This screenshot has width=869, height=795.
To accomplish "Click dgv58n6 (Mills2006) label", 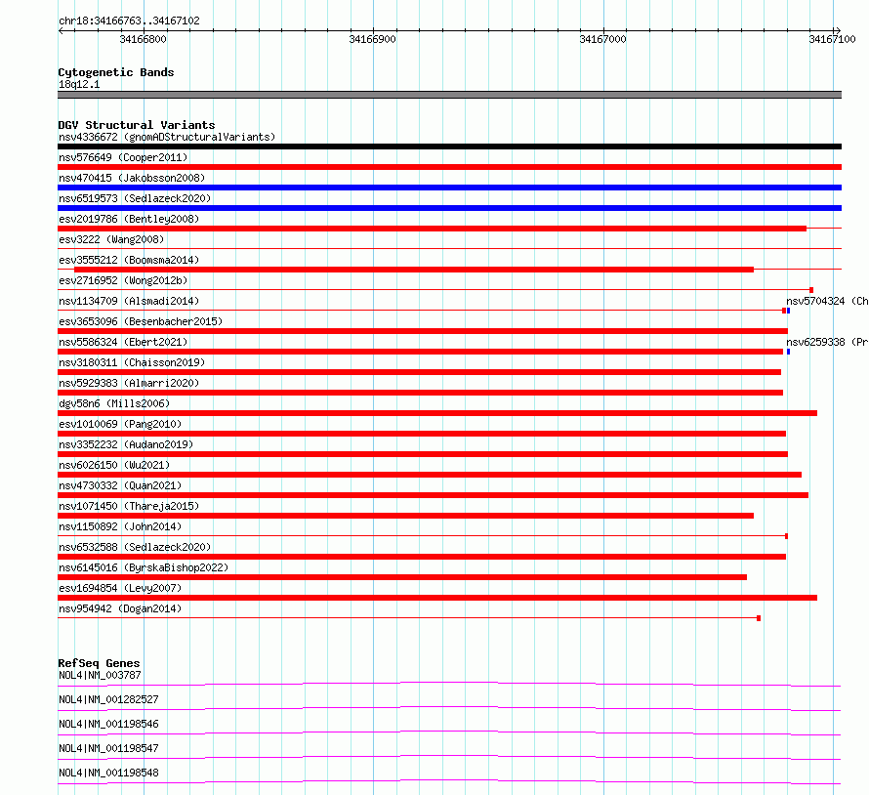I will pyautogui.click(x=114, y=403).
